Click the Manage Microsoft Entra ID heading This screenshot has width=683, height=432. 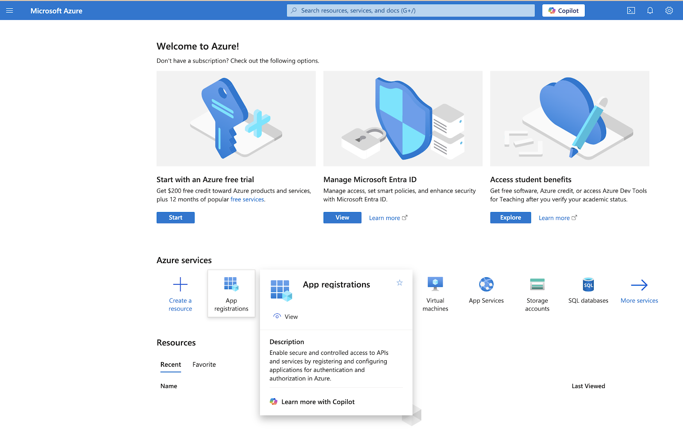[x=370, y=180]
